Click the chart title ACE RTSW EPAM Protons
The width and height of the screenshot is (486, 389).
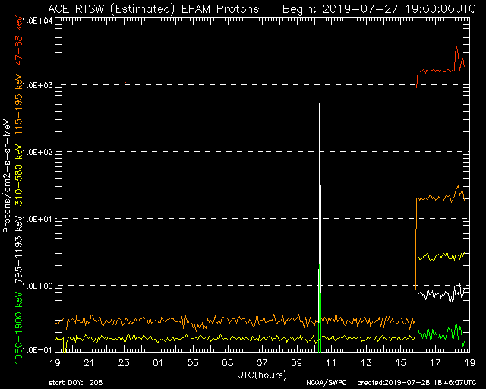click(153, 8)
